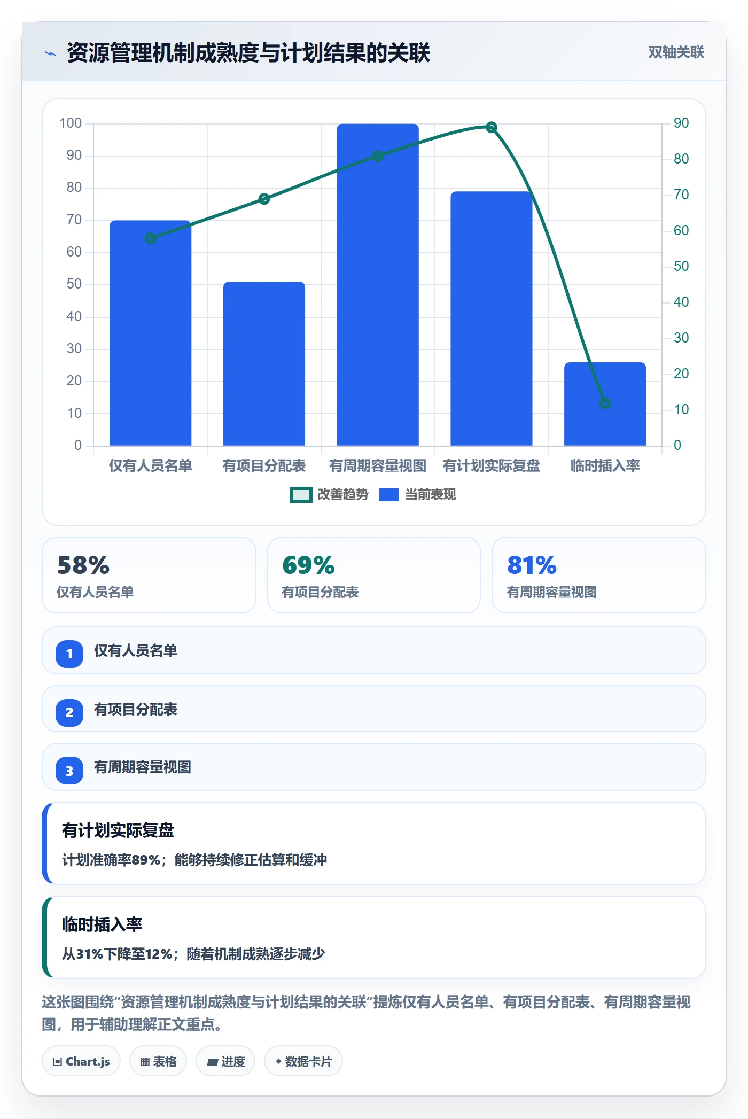Click the 有周期容量视图 tallest bar
This screenshot has height=1119, width=748.
pos(378,285)
